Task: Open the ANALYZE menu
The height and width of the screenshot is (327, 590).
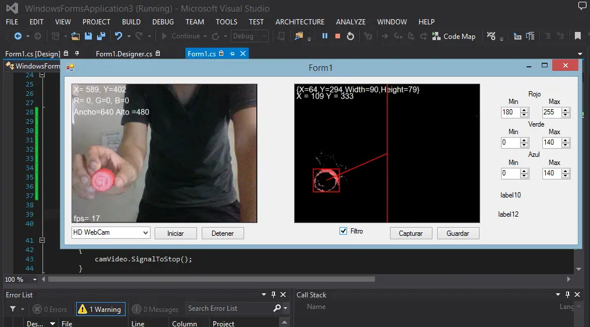Action: tap(351, 22)
